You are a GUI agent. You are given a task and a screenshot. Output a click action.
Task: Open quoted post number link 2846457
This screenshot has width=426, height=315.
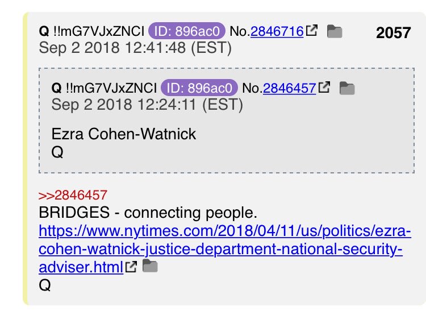289,88
